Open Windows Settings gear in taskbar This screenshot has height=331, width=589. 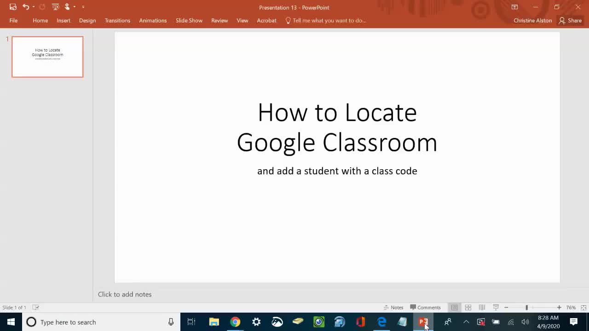(256, 322)
